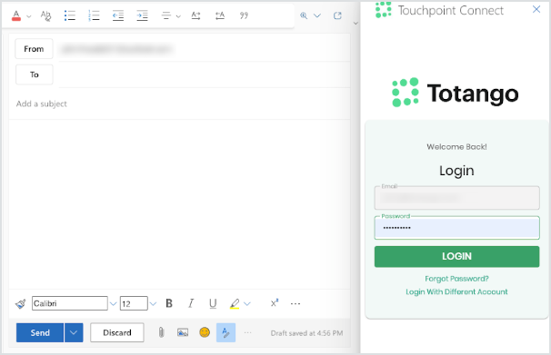The image size is (551, 355).
Task: Click the font size 12 box
Action: (134, 303)
